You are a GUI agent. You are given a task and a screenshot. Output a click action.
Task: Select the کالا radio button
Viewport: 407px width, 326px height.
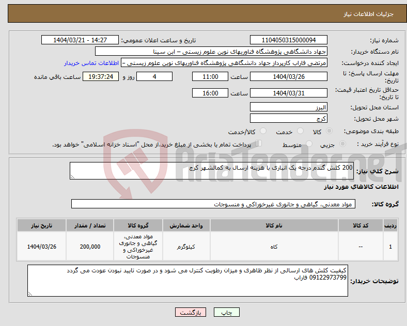(x=329, y=131)
